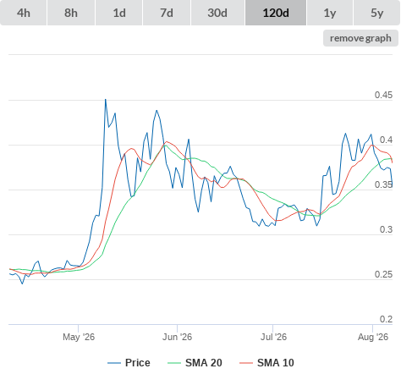This screenshot has height=385, width=401.
Task: Click the Jun '26 axis tick label
Action: [177, 337]
